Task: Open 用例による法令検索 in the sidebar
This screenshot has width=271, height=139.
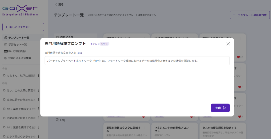Action: click(19, 58)
